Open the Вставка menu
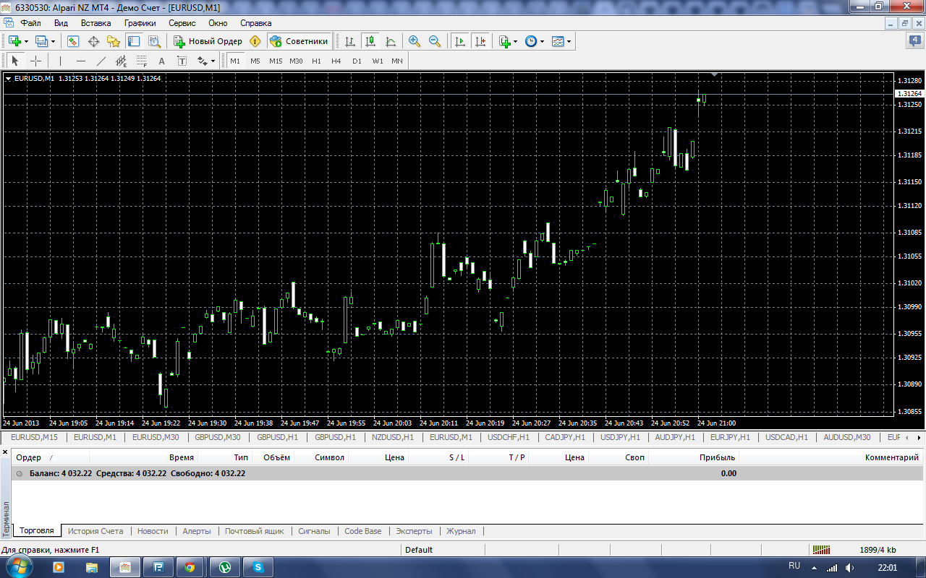 coord(95,23)
